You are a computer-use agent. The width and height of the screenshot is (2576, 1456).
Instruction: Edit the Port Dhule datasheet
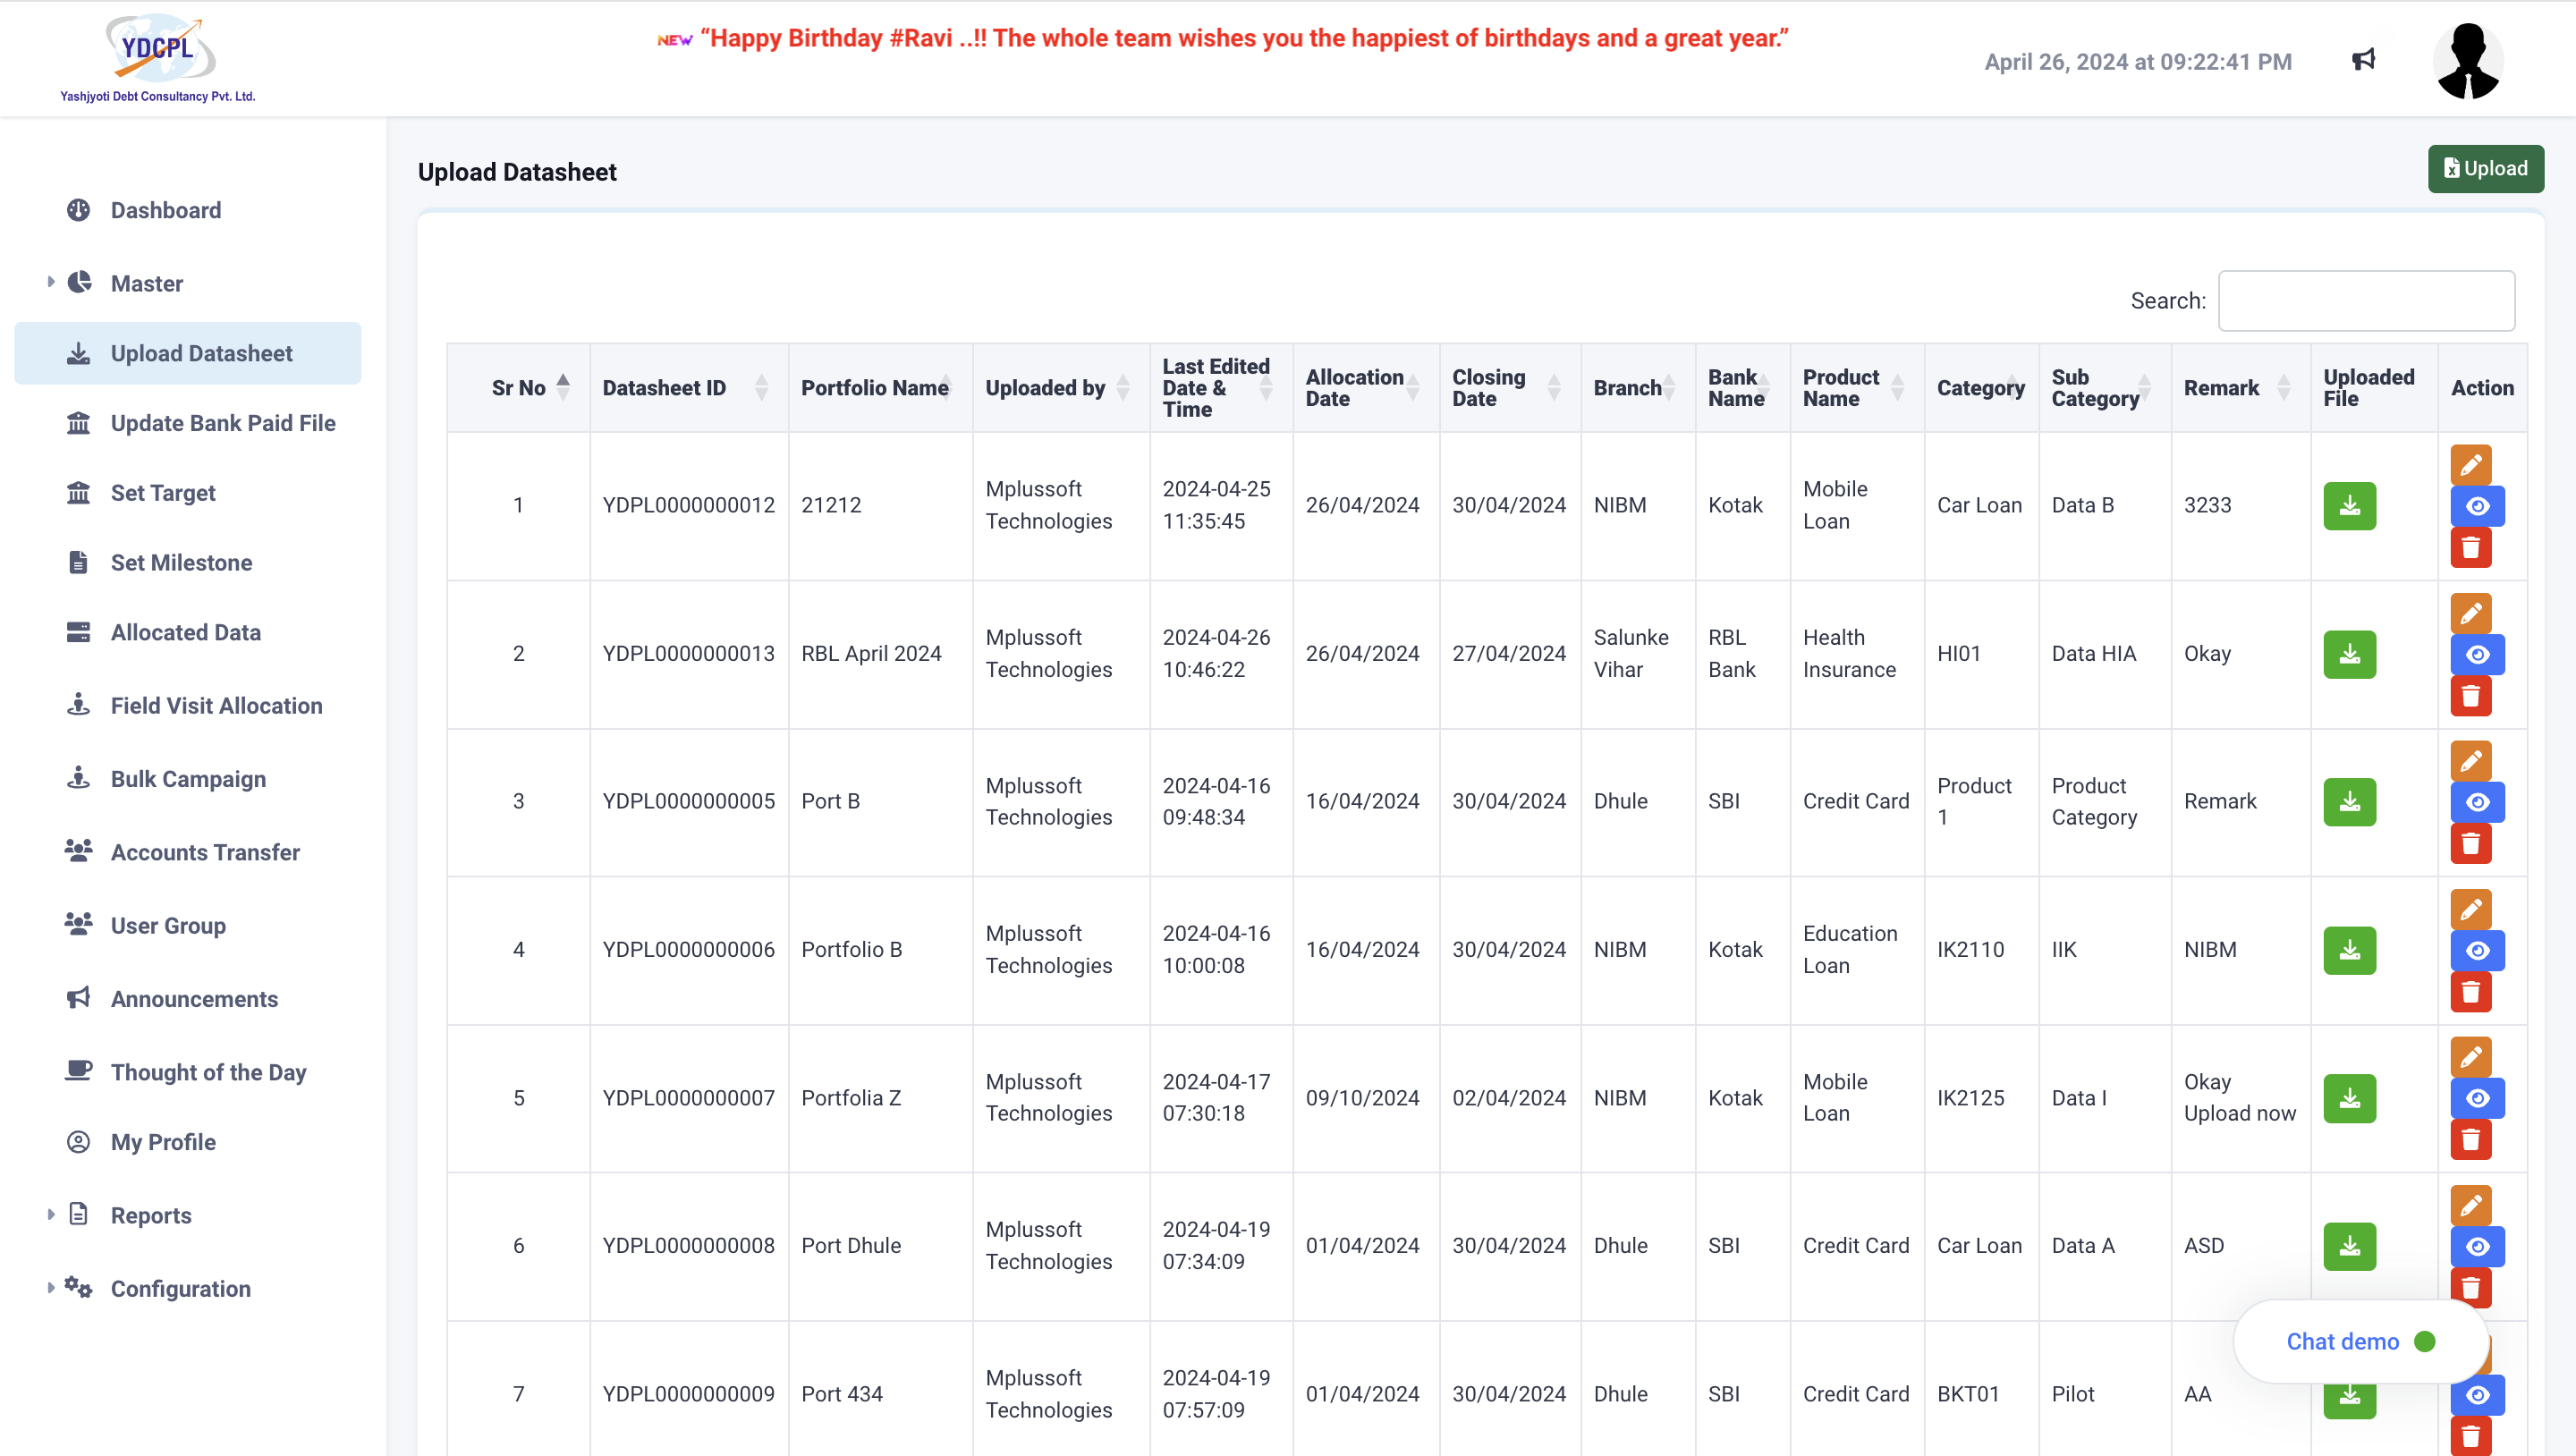click(x=2470, y=1205)
